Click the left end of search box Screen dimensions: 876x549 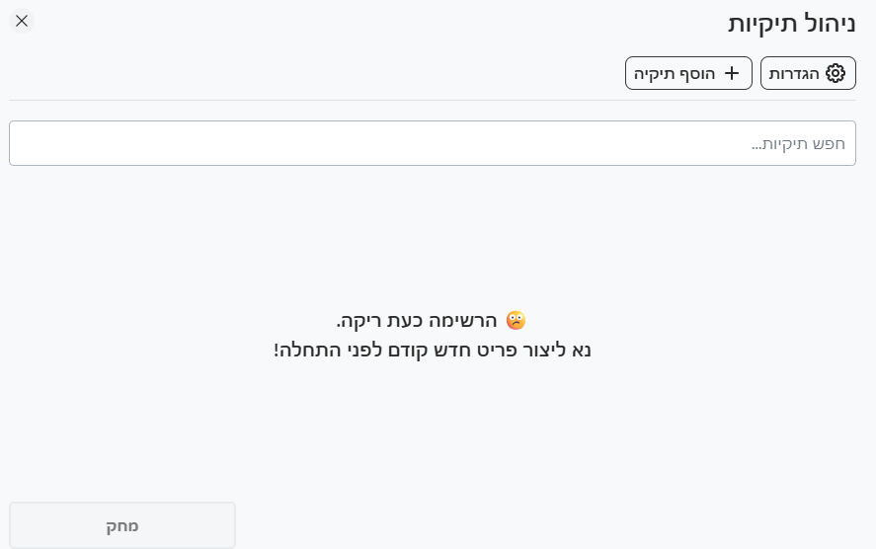(x=30, y=143)
